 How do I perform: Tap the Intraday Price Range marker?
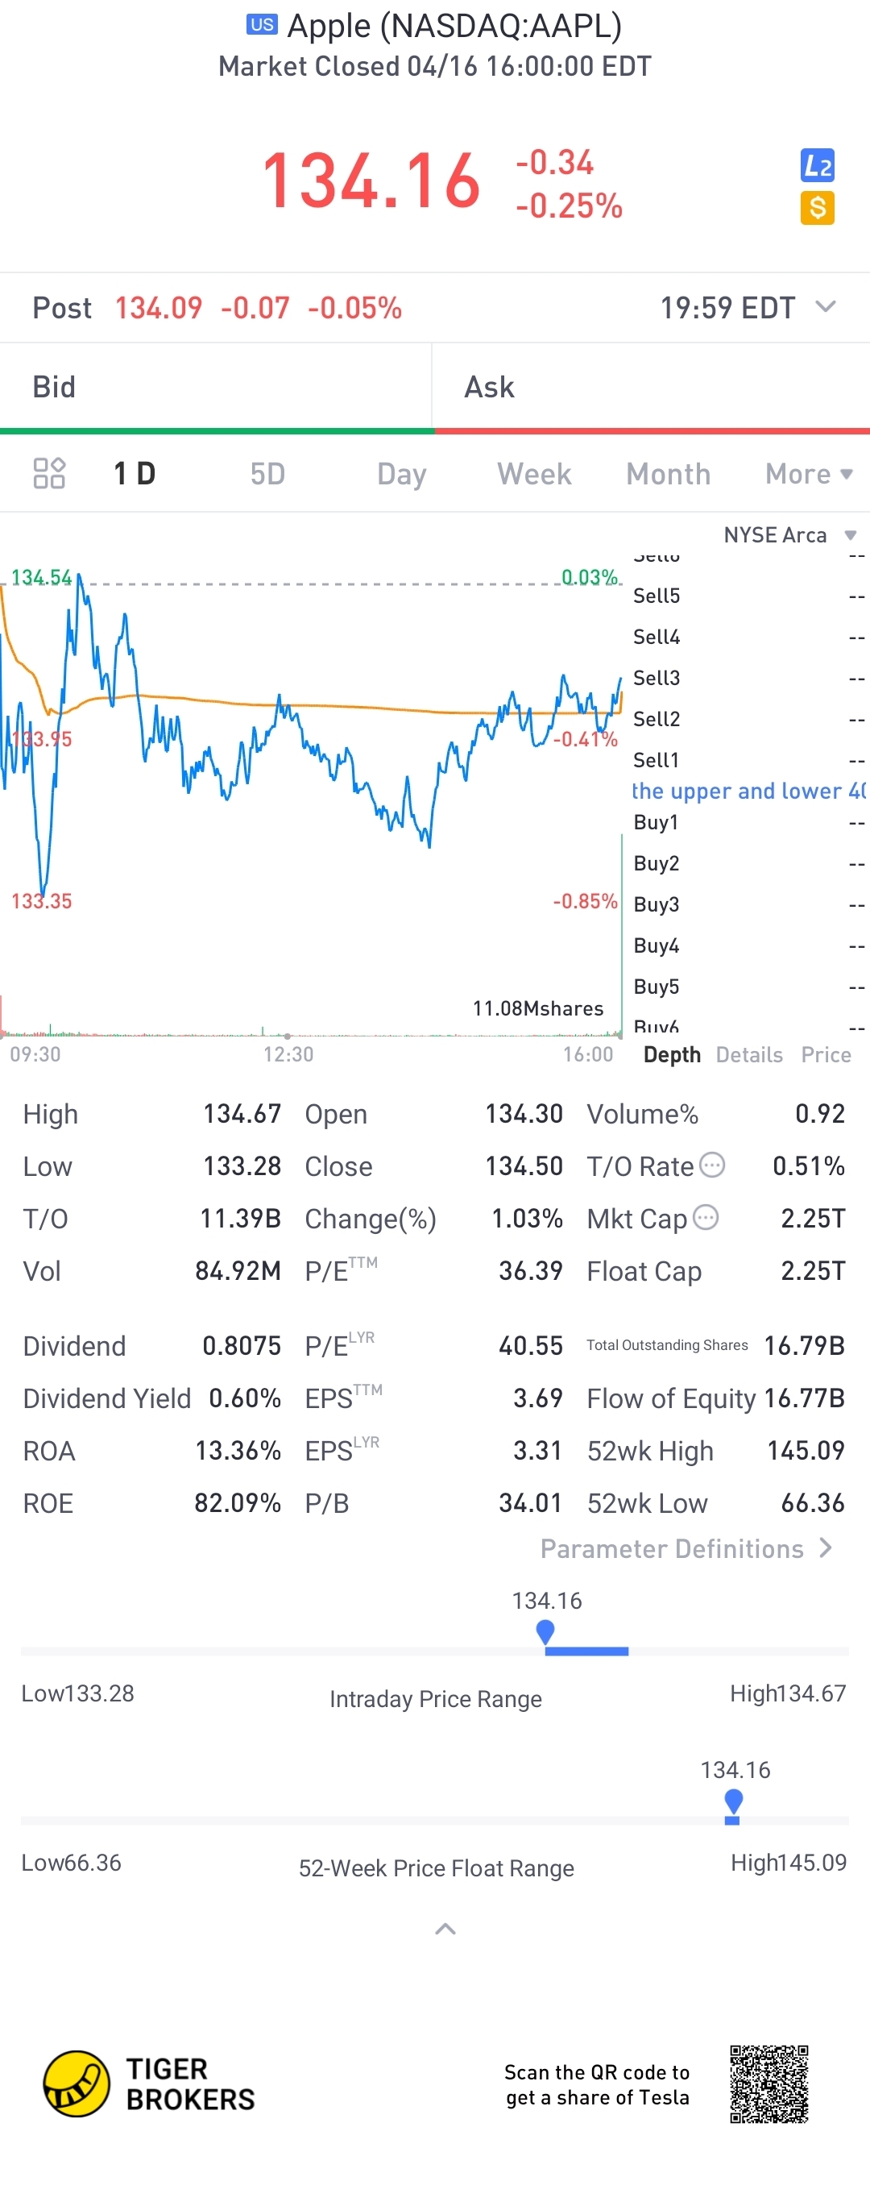point(545,1632)
